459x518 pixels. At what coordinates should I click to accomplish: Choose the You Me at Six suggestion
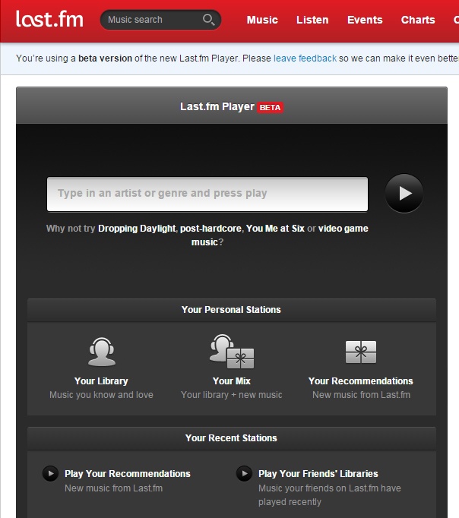coord(275,229)
